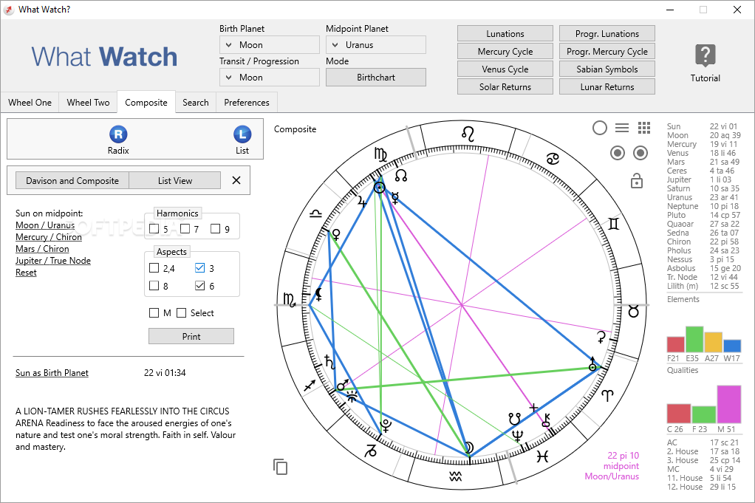Screen dimensions: 755x503
Task: Follow the Moon / Uranus midpoint link
Action: (x=45, y=225)
